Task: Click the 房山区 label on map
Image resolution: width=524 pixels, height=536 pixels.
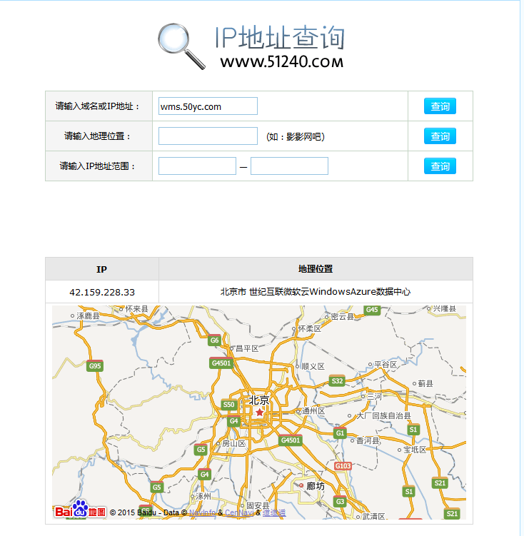Action: [x=233, y=443]
